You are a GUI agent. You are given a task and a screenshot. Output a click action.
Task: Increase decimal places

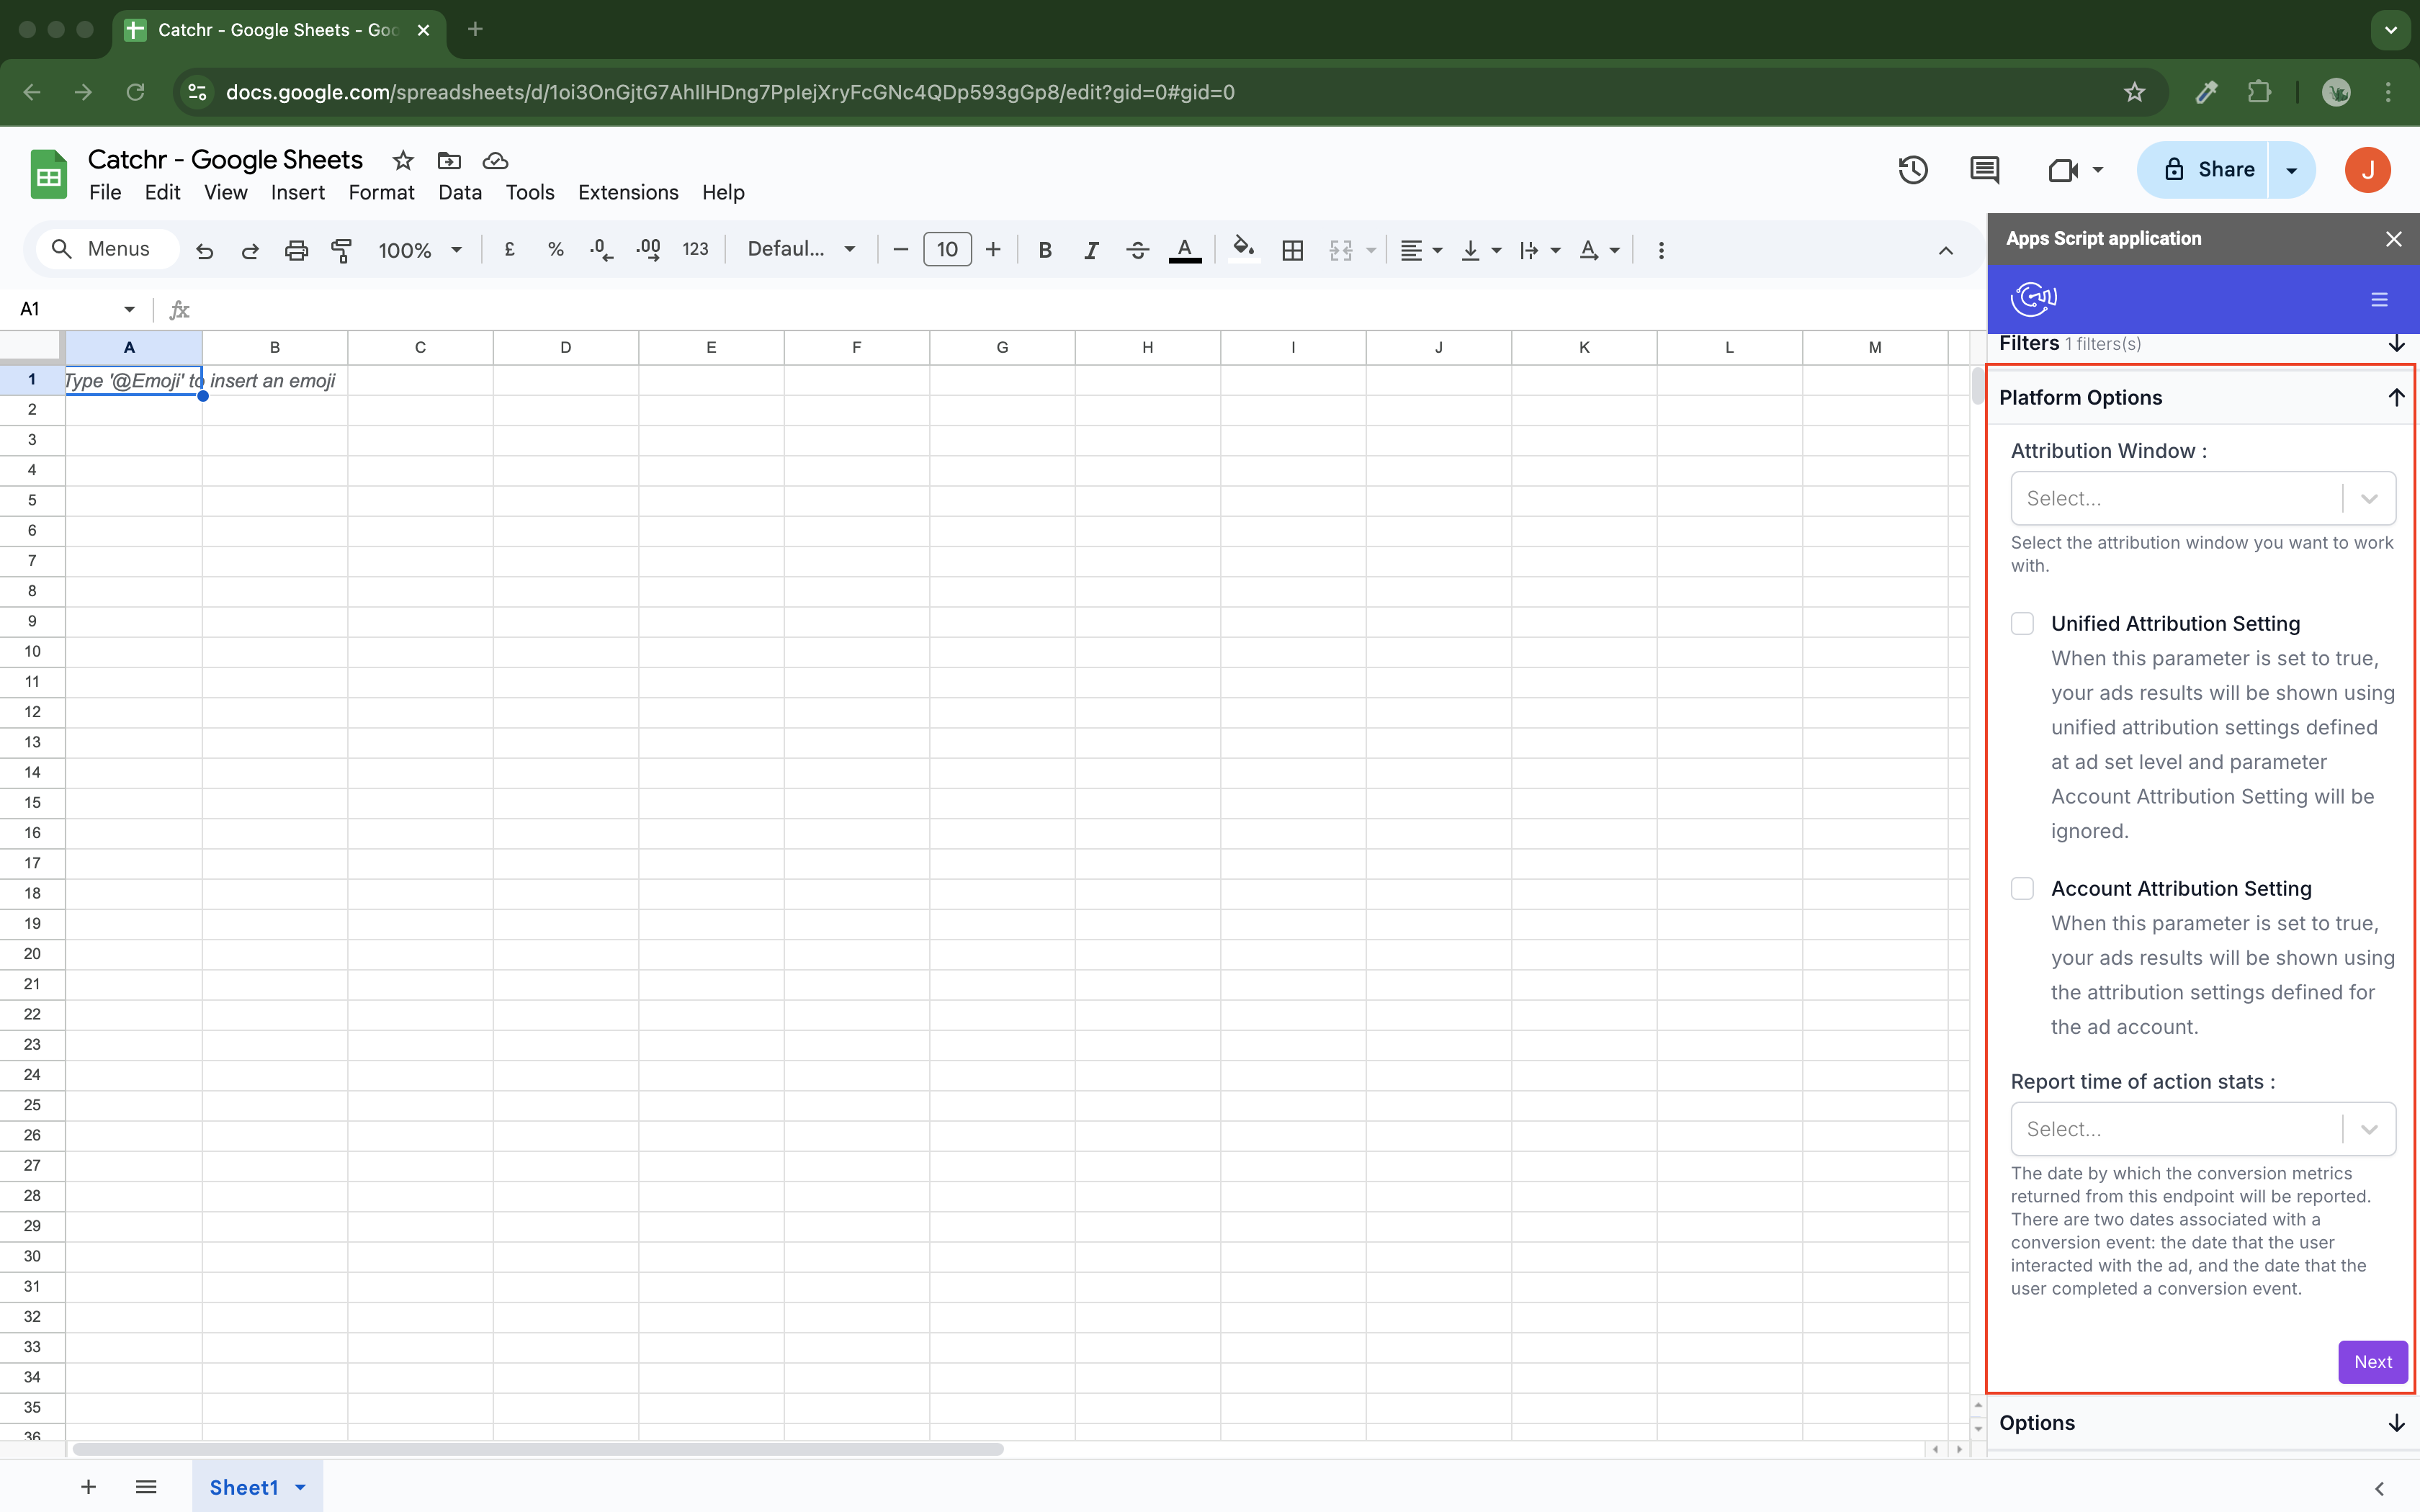648,250
